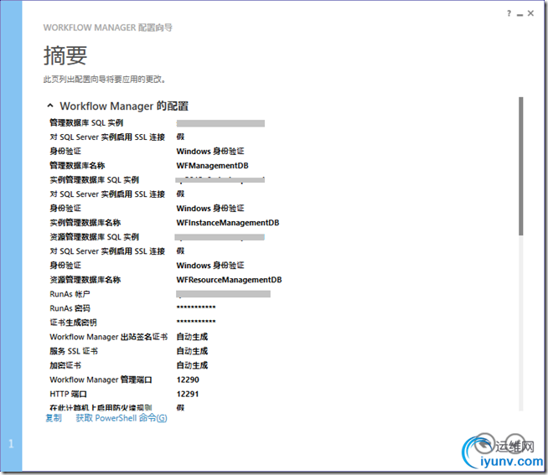Click the 服务 SSL 证书 label
Viewport: 548px width, 475px height.
[74, 351]
